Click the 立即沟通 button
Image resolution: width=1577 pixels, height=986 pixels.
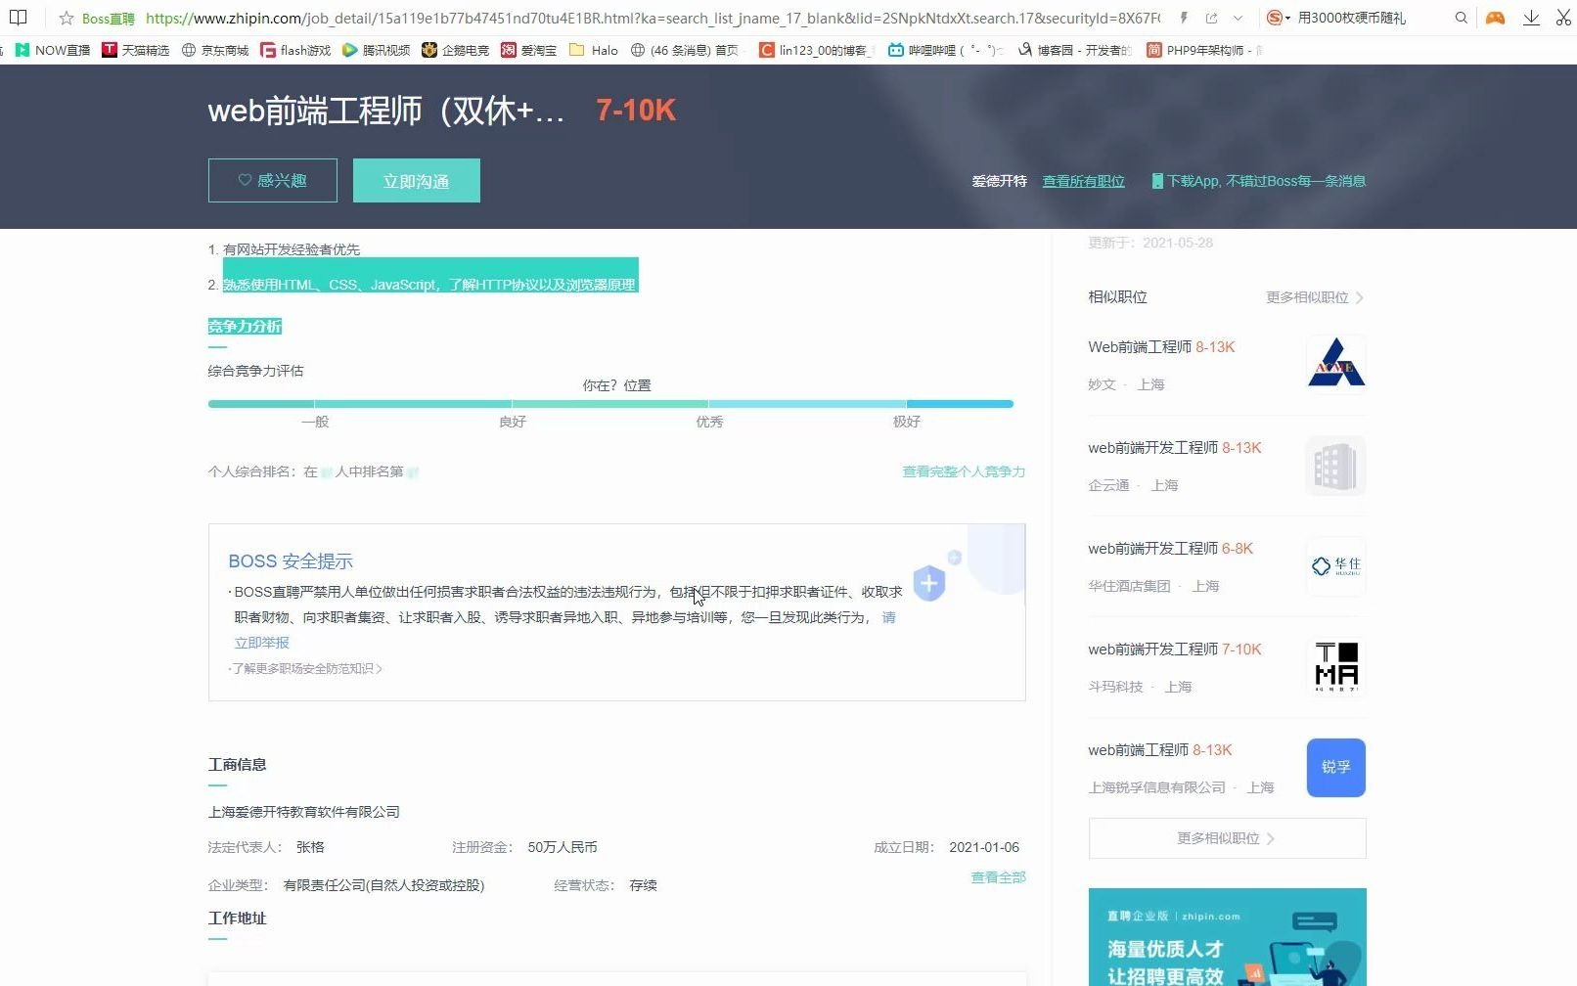click(417, 180)
